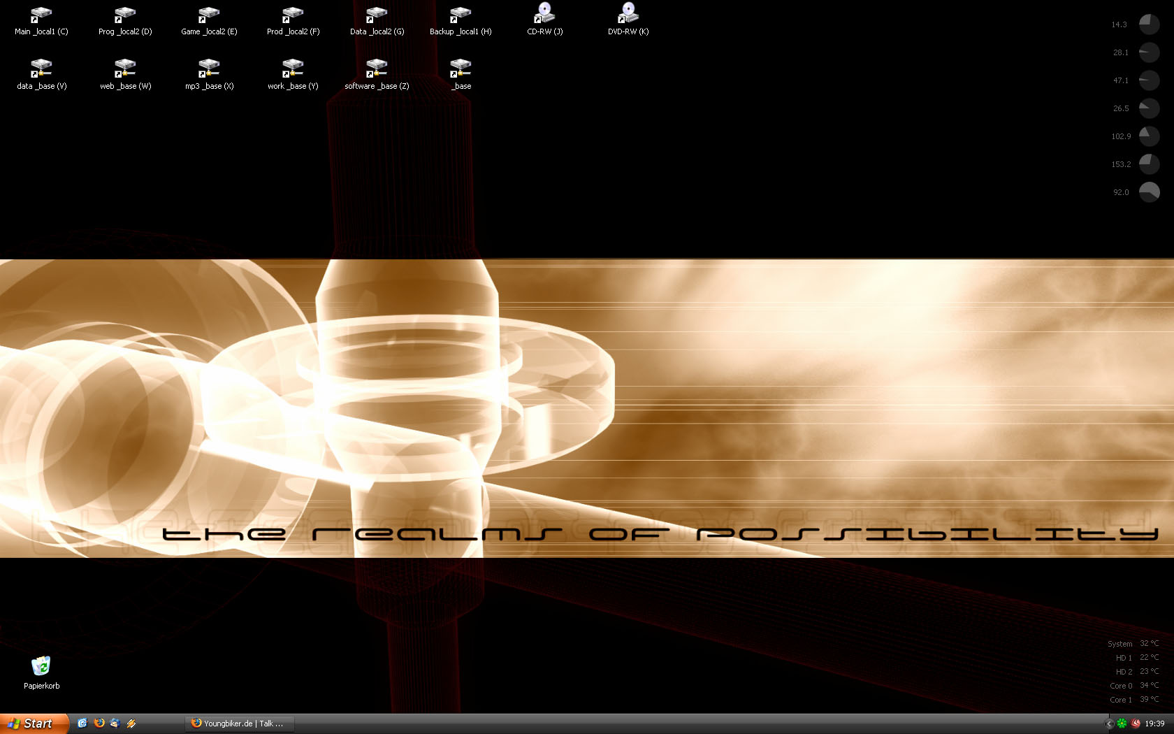This screenshot has height=734, width=1174.
Task: Click the pie gauge showing 28.1
Action: [1149, 52]
